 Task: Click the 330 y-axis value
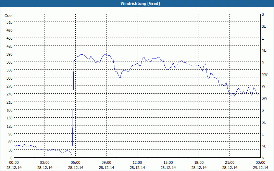[10, 70]
